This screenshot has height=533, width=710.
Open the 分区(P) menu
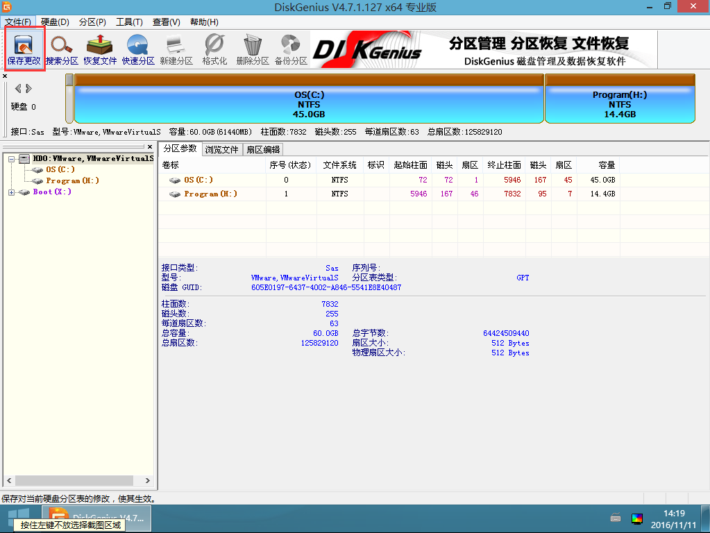(92, 22)
